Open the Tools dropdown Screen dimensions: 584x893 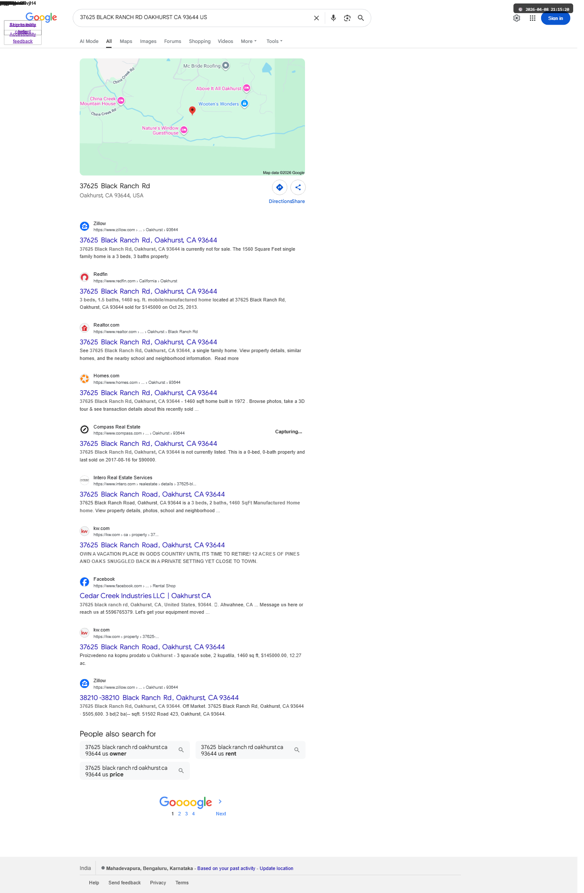[274, 41]
